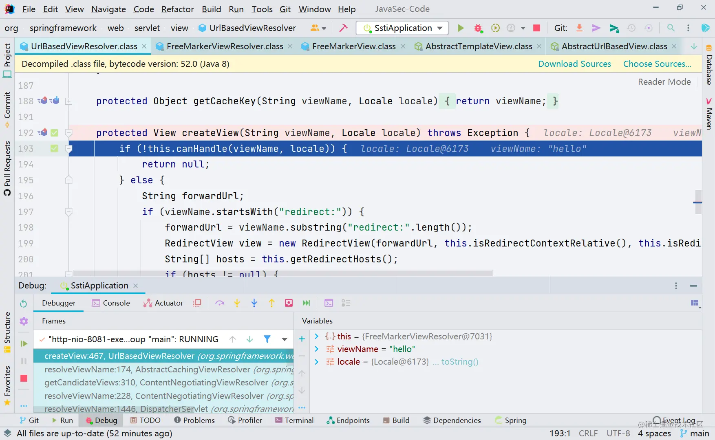Click the toString() link for locale
Screen dimensions: 715x440
pos(460,362)
